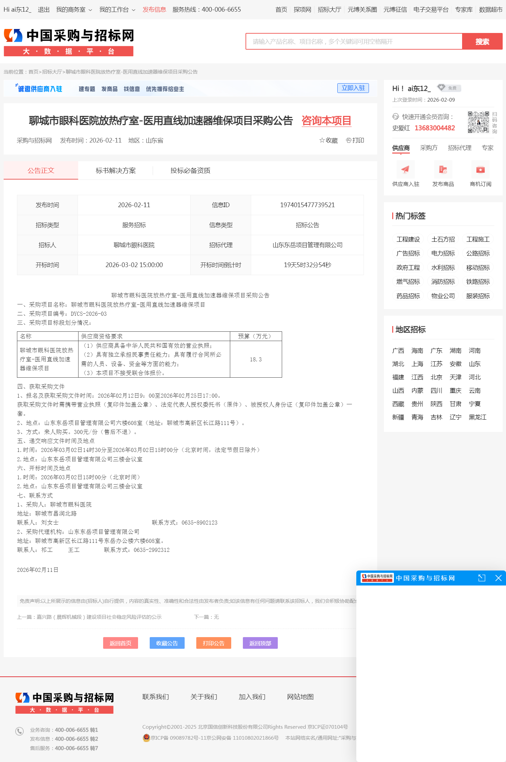Click budget value 18.3 in table
506x762 pixels.
tap(256, 359)
